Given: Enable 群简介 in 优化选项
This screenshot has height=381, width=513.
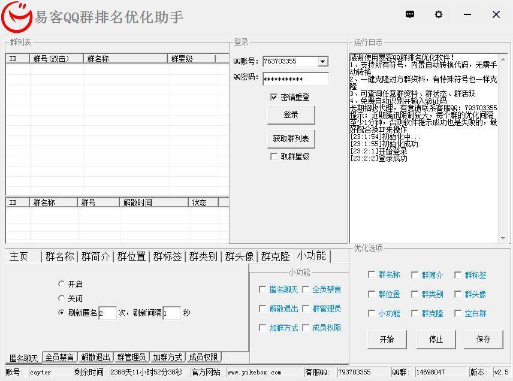Looking at the screenshot, I should click(415, 275).
